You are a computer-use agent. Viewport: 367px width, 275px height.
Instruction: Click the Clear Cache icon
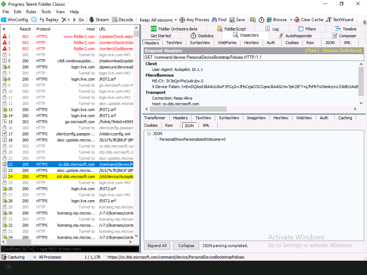[x=311, y=19]
